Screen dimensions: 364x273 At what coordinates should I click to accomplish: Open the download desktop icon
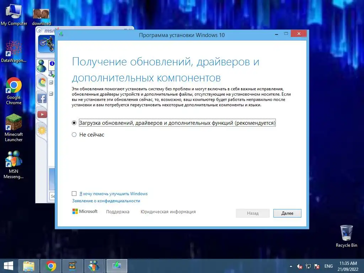coord(41,17)
